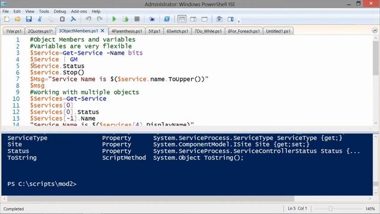Start PowerShell.exe in separate window icon

click(167, 19)
